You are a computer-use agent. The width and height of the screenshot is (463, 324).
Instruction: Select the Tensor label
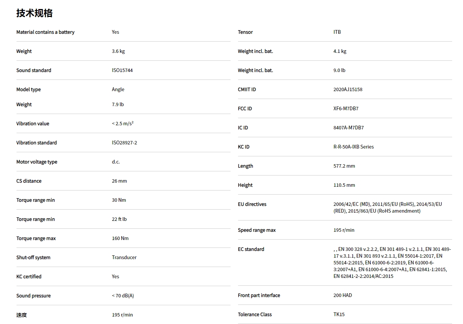(245, 32)
